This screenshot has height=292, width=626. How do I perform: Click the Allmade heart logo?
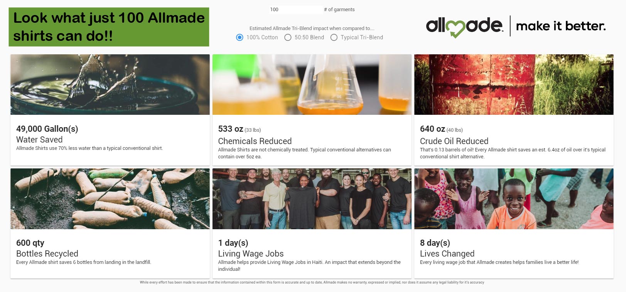click(455, 29)
